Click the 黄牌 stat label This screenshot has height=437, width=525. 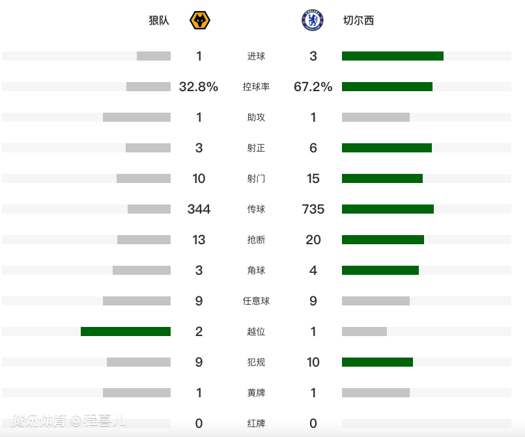coord(256,393)
